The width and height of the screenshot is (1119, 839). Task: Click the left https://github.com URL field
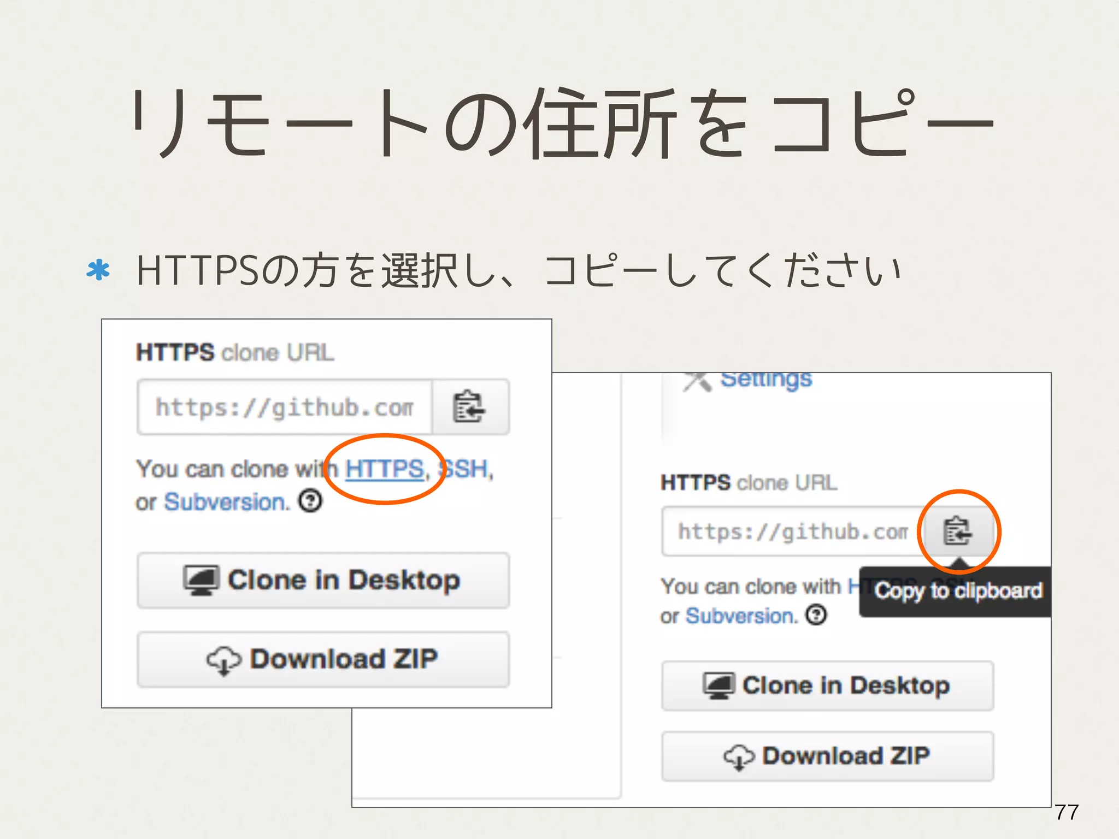284,407
